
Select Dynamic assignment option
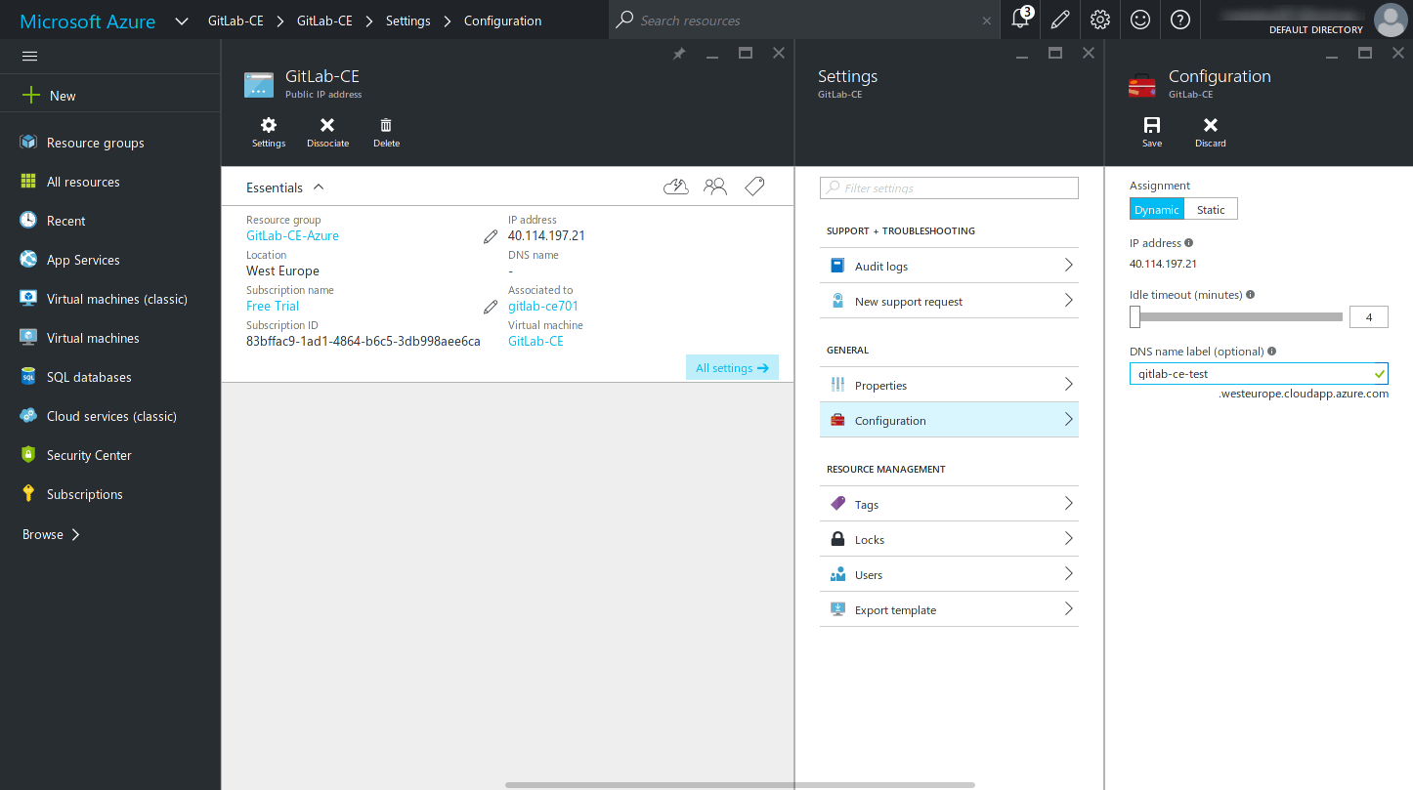[1157, 209]
